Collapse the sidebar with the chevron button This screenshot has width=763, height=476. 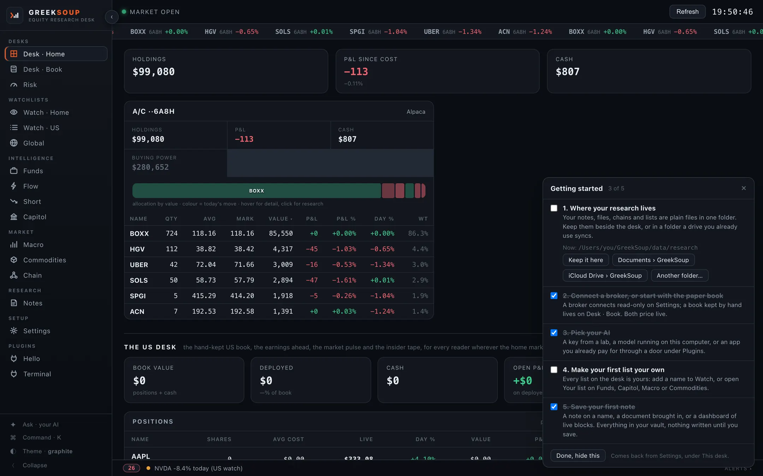coord(112,17)
